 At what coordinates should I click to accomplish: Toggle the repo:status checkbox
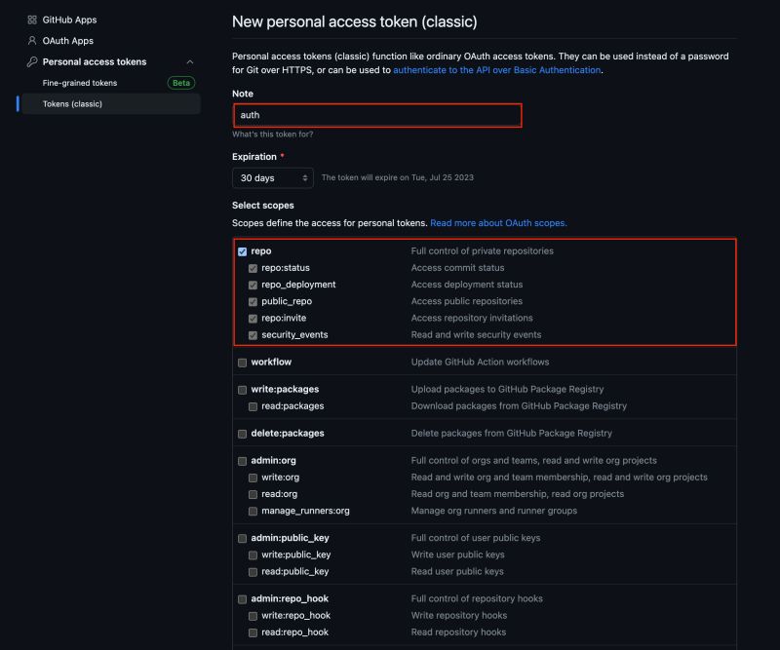(x=253, y=269)
